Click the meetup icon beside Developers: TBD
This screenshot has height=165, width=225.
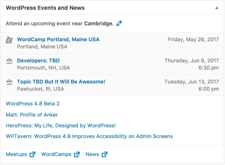pyautogui.click(x=9, y=61)
